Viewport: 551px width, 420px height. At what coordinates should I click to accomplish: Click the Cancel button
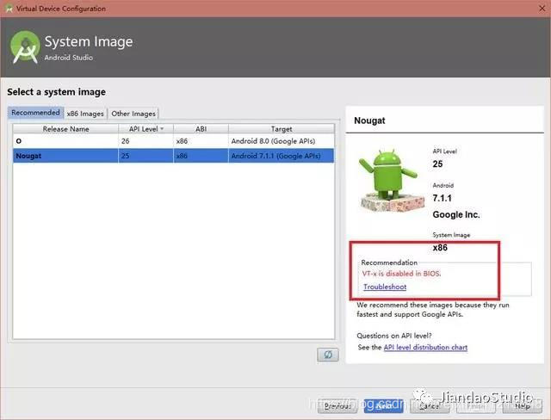pyautogui.click(x=430, y=406)
